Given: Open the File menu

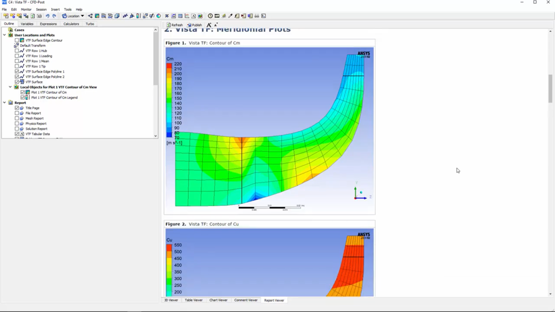Looking at the screenshot, I should coord(4,9).
